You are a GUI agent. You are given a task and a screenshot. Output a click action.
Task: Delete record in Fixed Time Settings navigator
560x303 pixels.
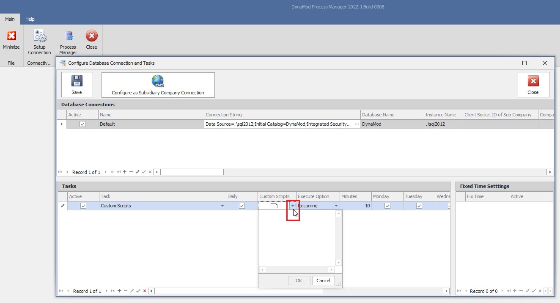coord(521,291)
